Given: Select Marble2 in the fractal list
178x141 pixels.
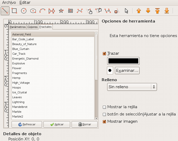Looking at the screenshot, I should point(53,117).
